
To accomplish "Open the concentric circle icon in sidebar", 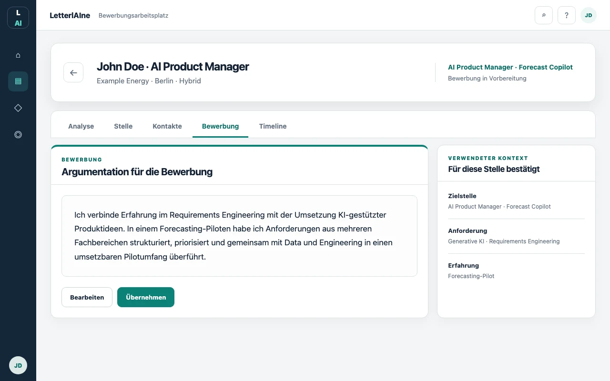I will coord(18,135).
